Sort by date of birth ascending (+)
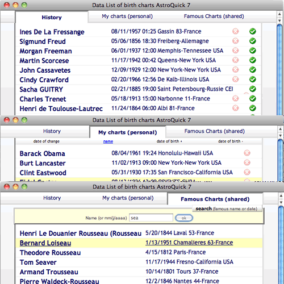This screenshot has height=284, width=284. tap(169, 141)
